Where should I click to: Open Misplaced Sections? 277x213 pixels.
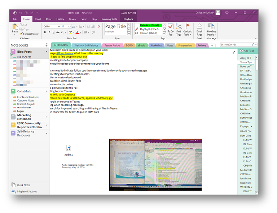tap(27, 191)
